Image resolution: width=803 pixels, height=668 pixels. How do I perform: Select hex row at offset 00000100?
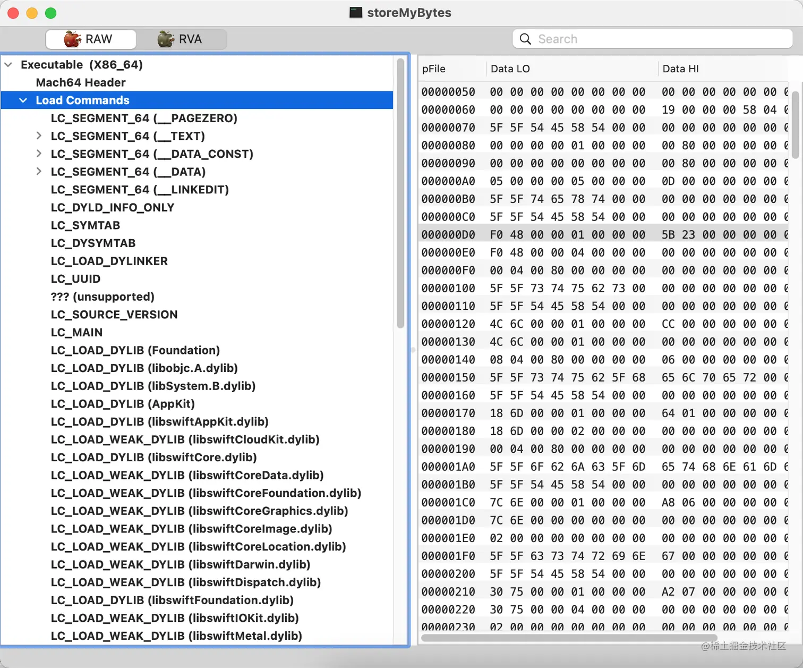(604, 289)
